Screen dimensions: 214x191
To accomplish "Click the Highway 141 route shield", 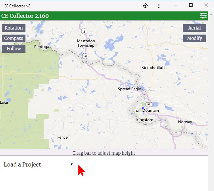I will [86, 56].
